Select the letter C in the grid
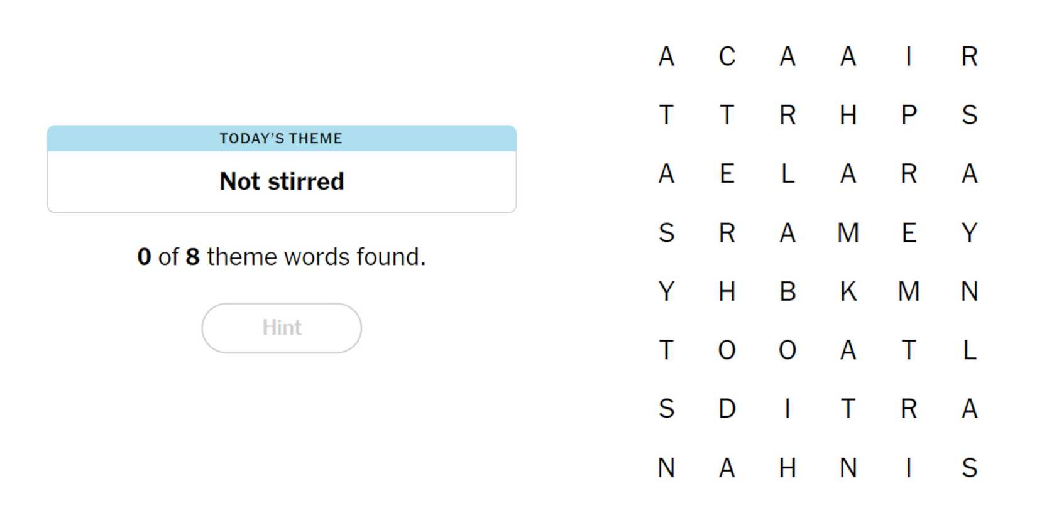This screenshot has height=518, width=1037. click(x=727, y=57)
